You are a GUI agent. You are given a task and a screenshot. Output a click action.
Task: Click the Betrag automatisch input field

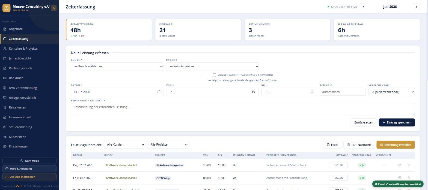click(343, 92)
